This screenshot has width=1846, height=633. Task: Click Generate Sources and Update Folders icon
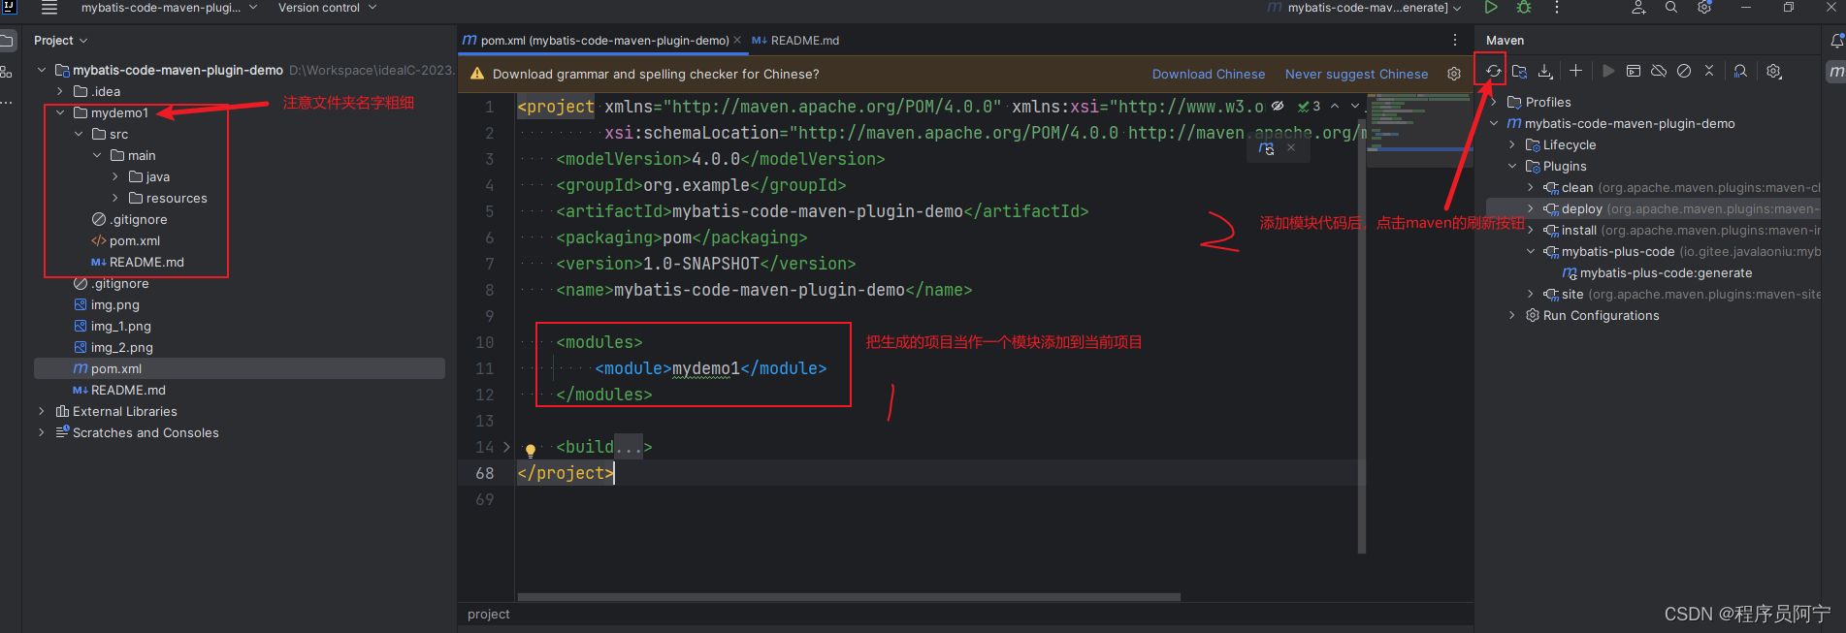pos(1519,71)
